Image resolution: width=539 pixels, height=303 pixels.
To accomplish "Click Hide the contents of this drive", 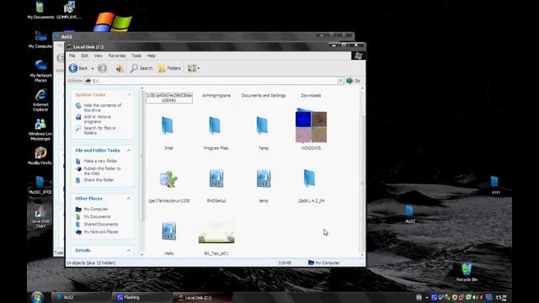I will click(x=103, y=108).
